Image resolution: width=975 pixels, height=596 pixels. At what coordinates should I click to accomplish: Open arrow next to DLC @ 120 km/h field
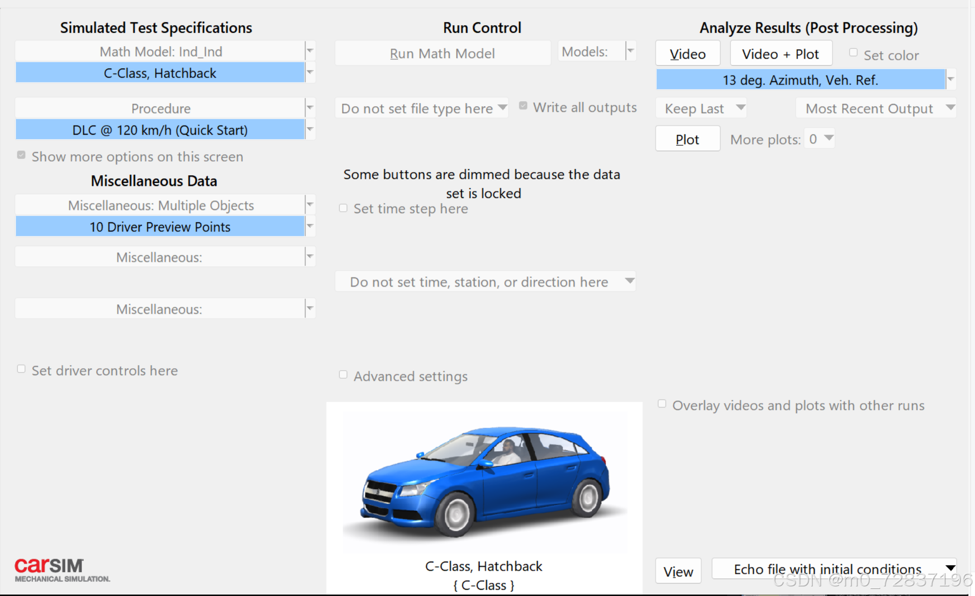(310, 130)
